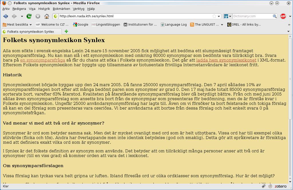Click the search magnifier icon
Screen dimensions: 293x190
pos(274,16)
